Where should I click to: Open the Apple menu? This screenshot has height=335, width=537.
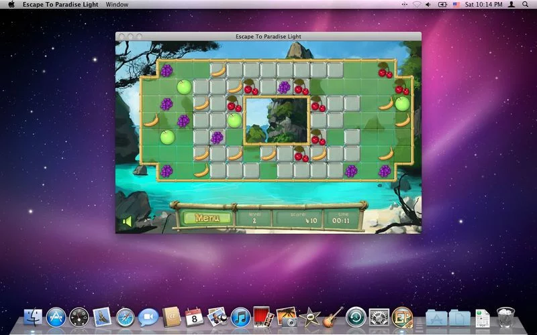coord(11,5)
